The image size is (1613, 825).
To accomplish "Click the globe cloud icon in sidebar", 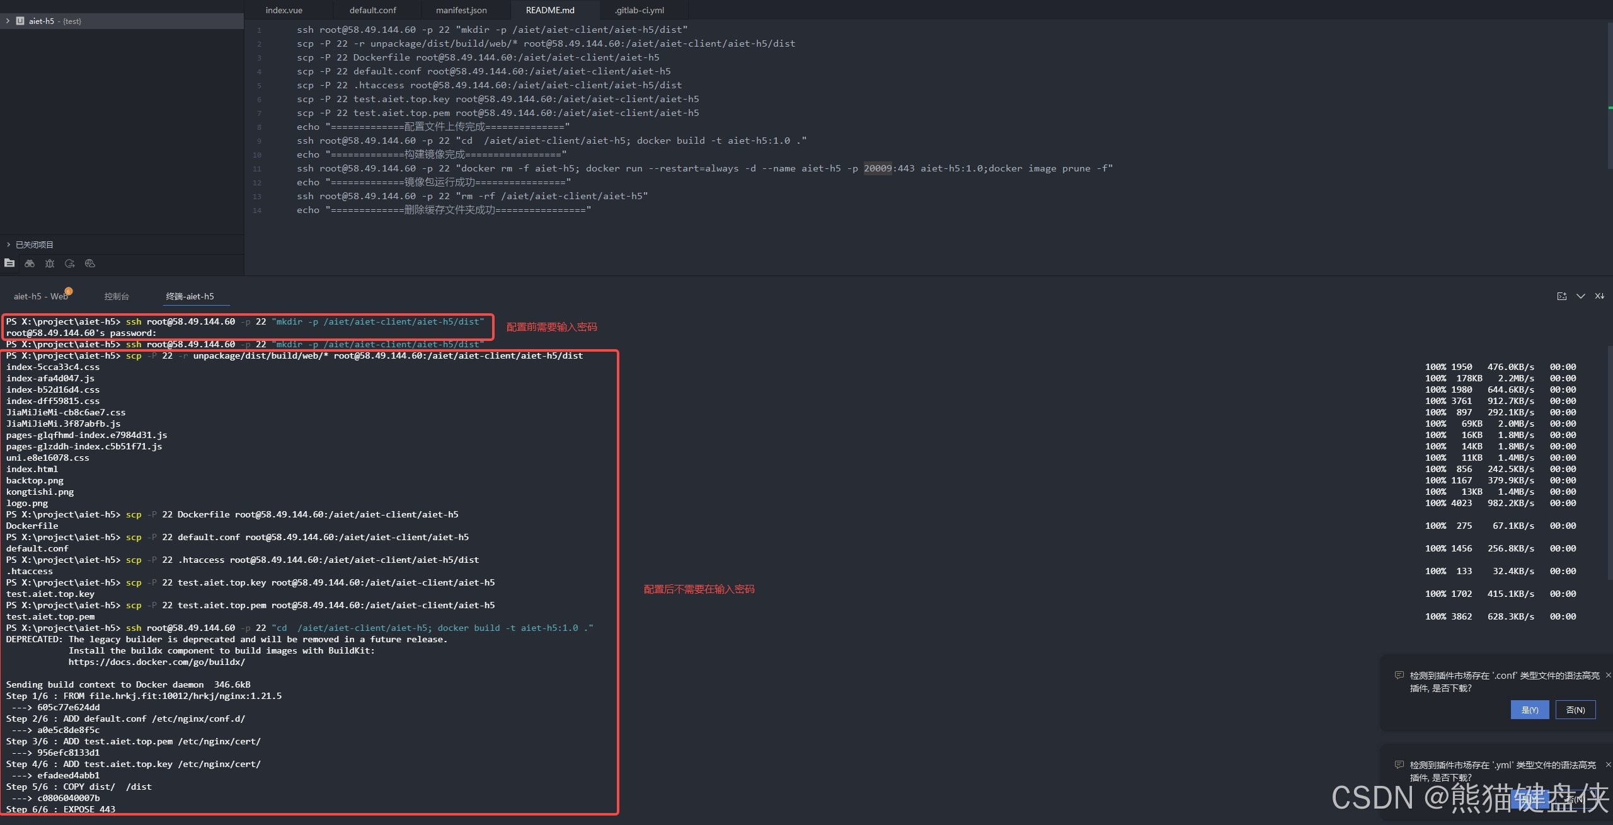I will (x=89, y=263).
